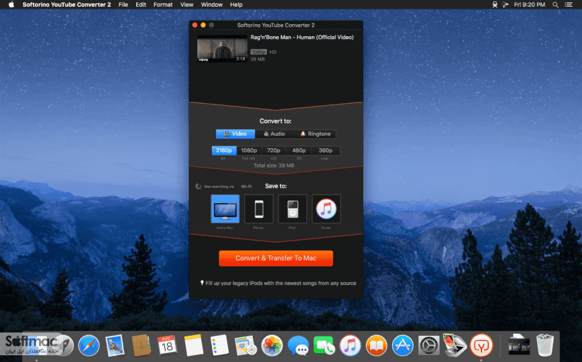Open iTunes from the dock
The image size is (582, 362).
point(350,345)
